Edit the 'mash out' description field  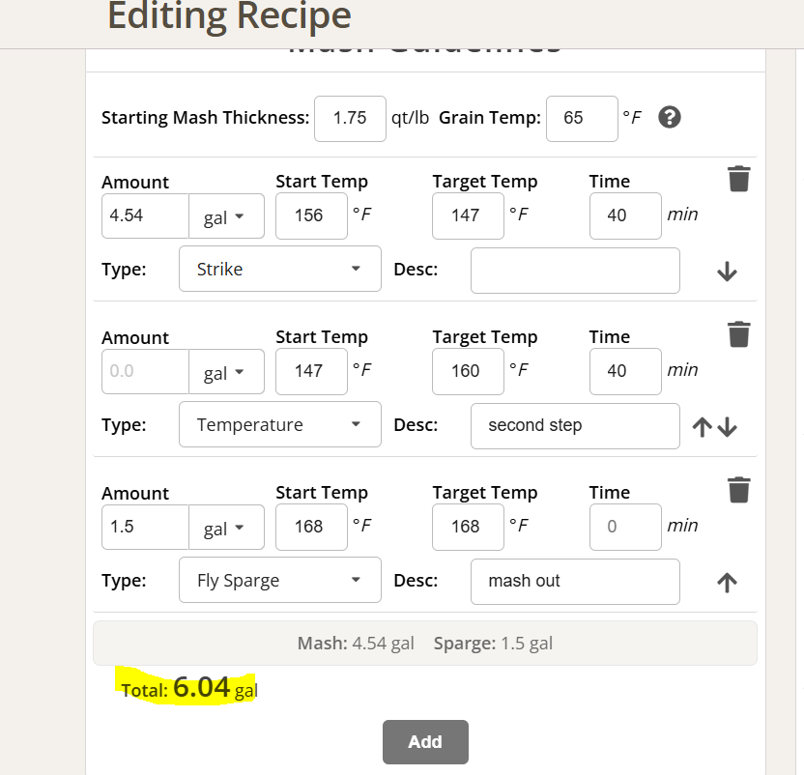click(x=575, y=581)
